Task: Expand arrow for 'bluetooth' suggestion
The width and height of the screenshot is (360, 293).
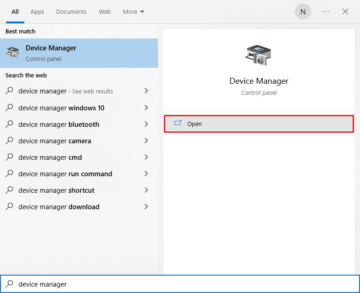Action: pos(146,124)
